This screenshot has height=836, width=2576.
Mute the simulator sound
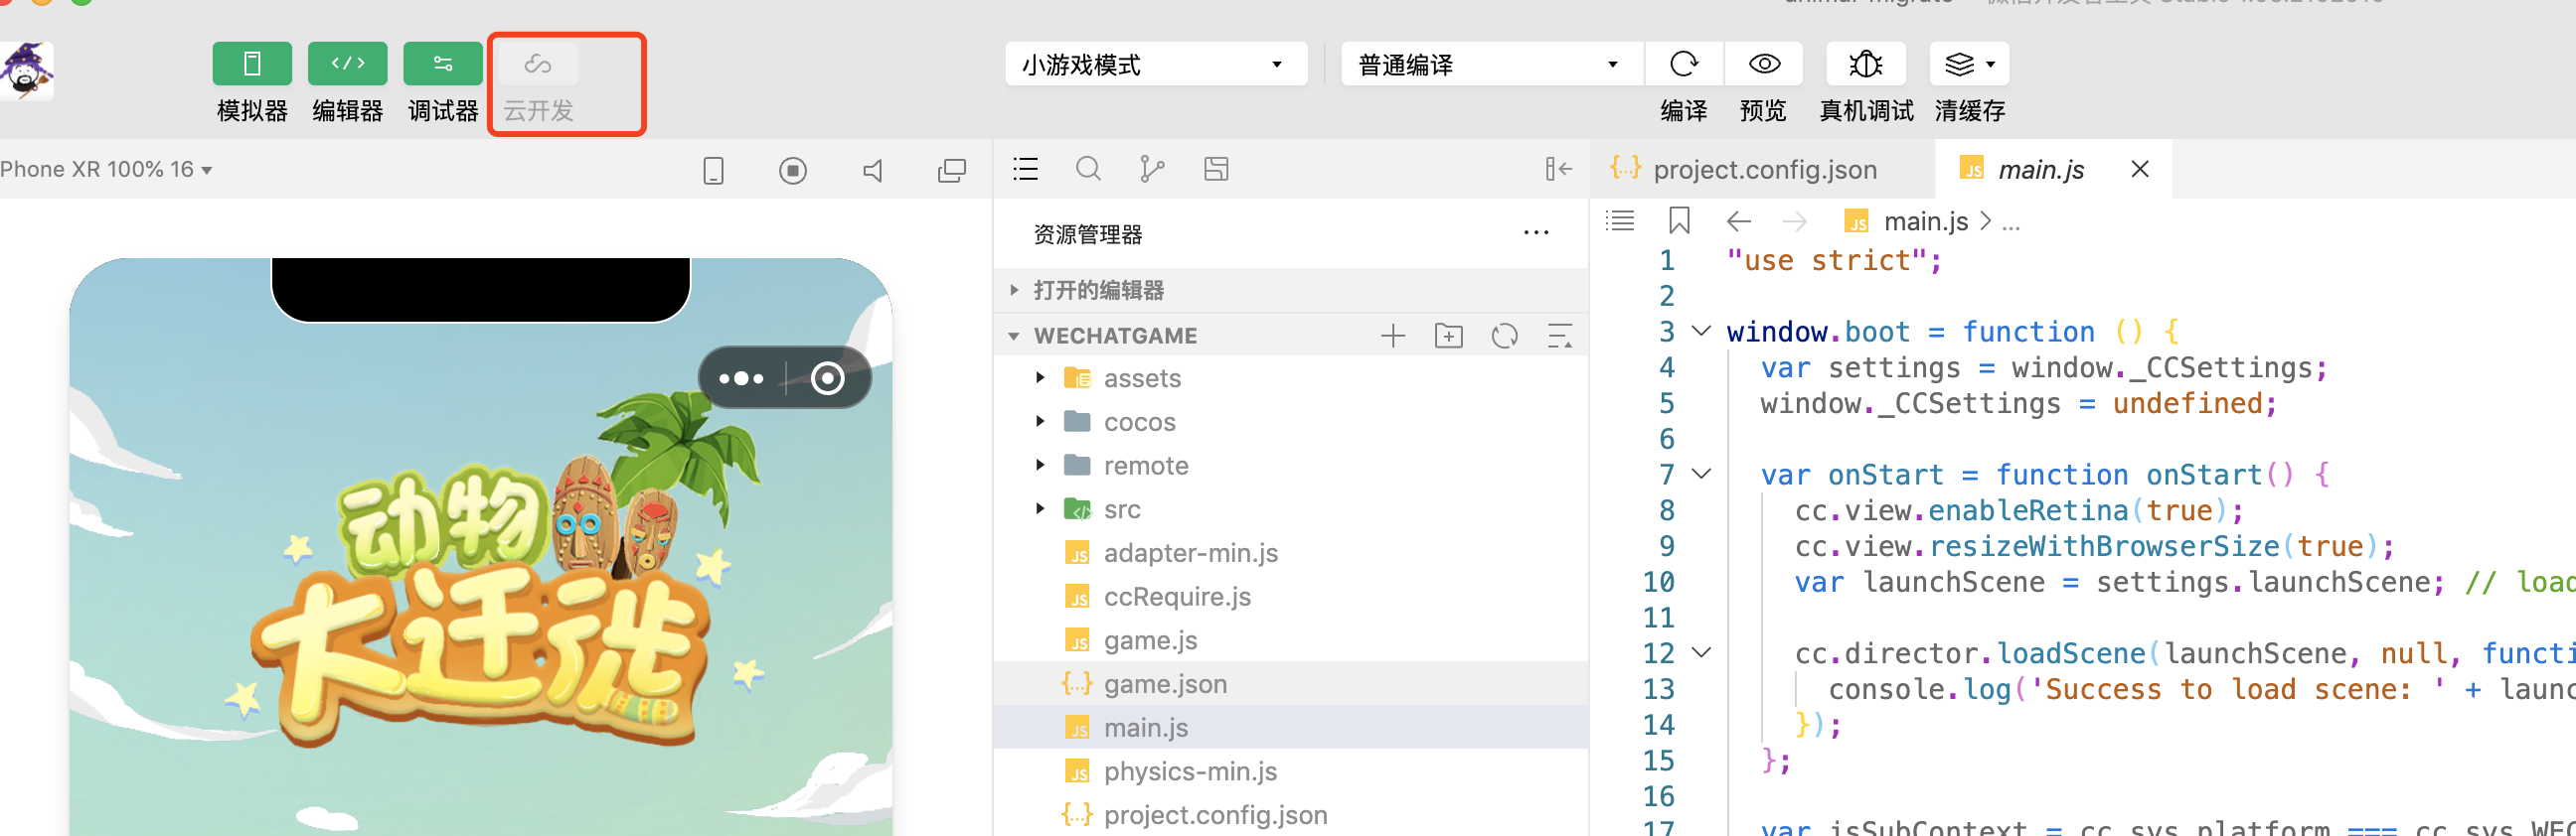pyautogui.click(x=873, y=171)
